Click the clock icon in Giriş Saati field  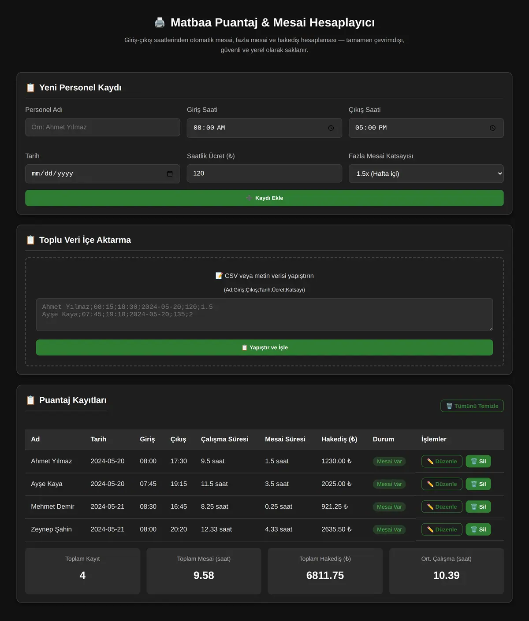point(331,128)
